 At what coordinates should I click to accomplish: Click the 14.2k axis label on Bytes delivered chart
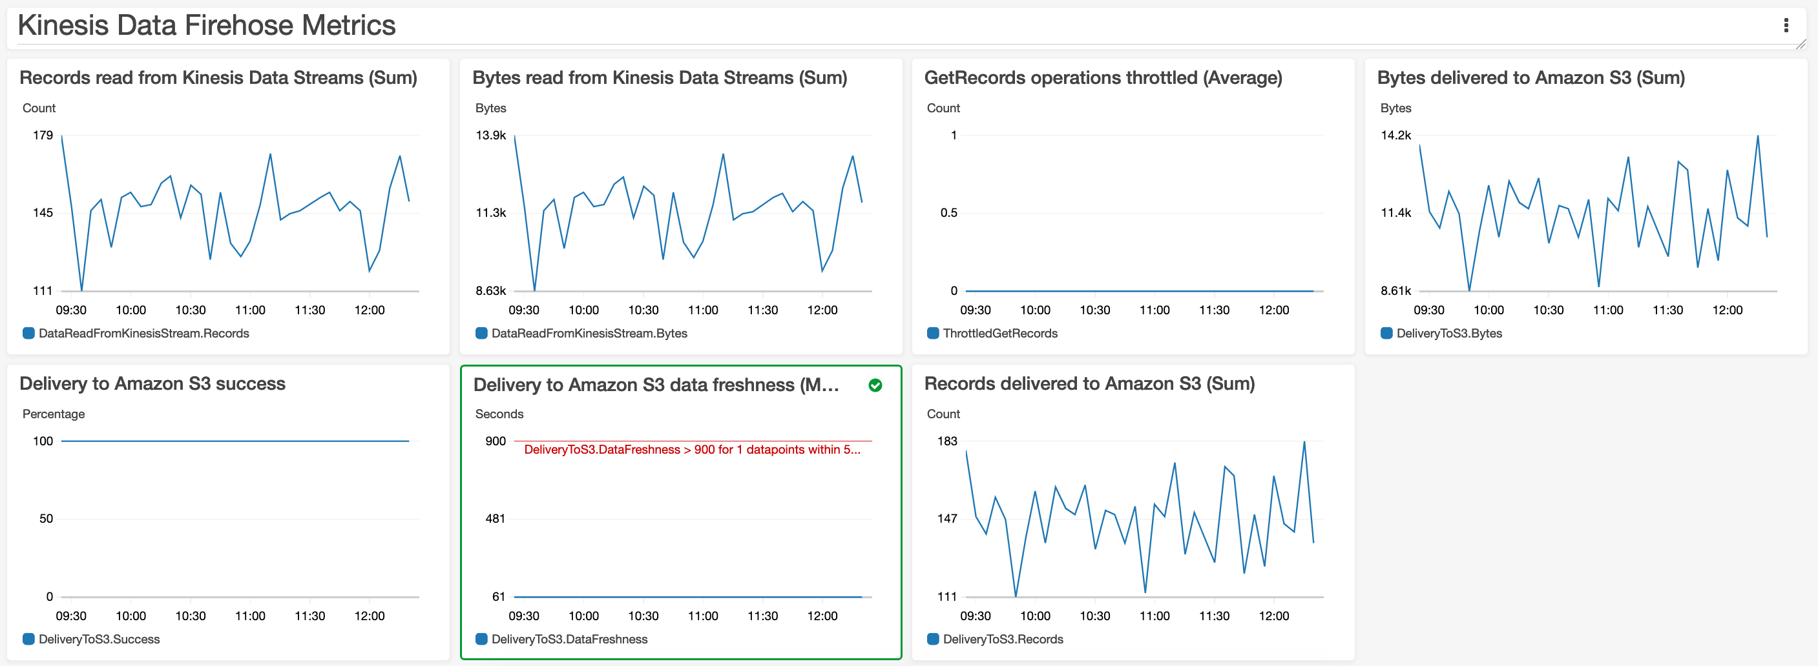point(1395,136)
